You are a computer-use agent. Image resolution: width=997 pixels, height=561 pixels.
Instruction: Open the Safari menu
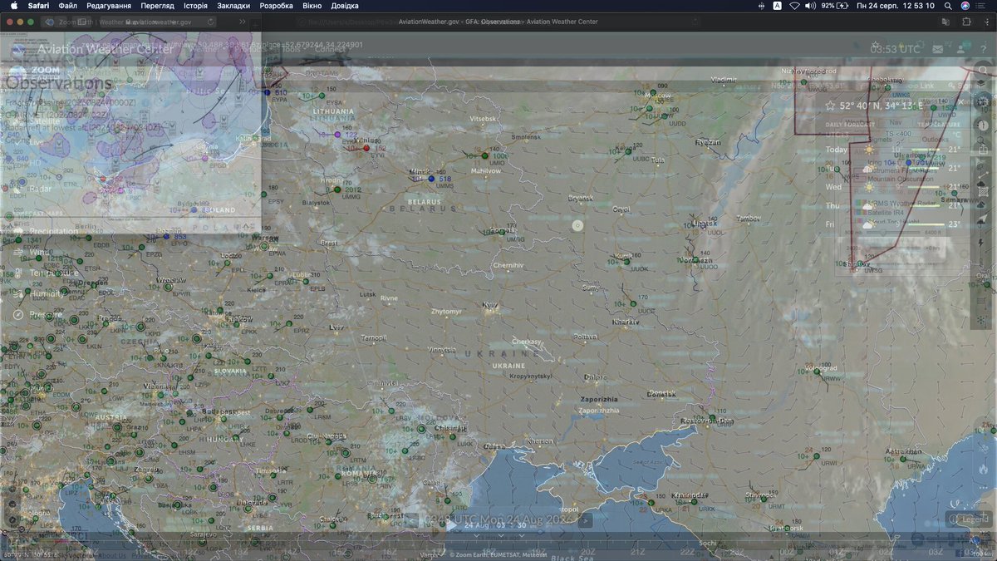pos(38,5)
